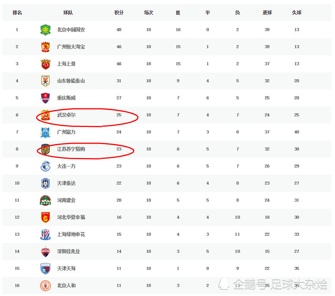Open the 江苏苏宁易购 team name link

[x=71, y=149]
